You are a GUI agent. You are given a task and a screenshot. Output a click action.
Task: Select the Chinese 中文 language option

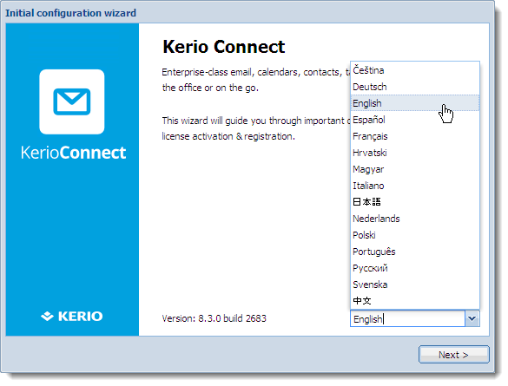(x=415, y=301)
